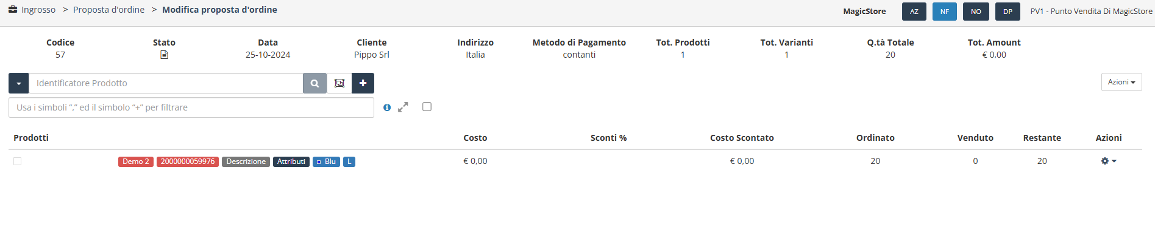Click the magnifier search icon button
Image resolution: width=1155 pixels, height=235 pixels.
point(315,83)
